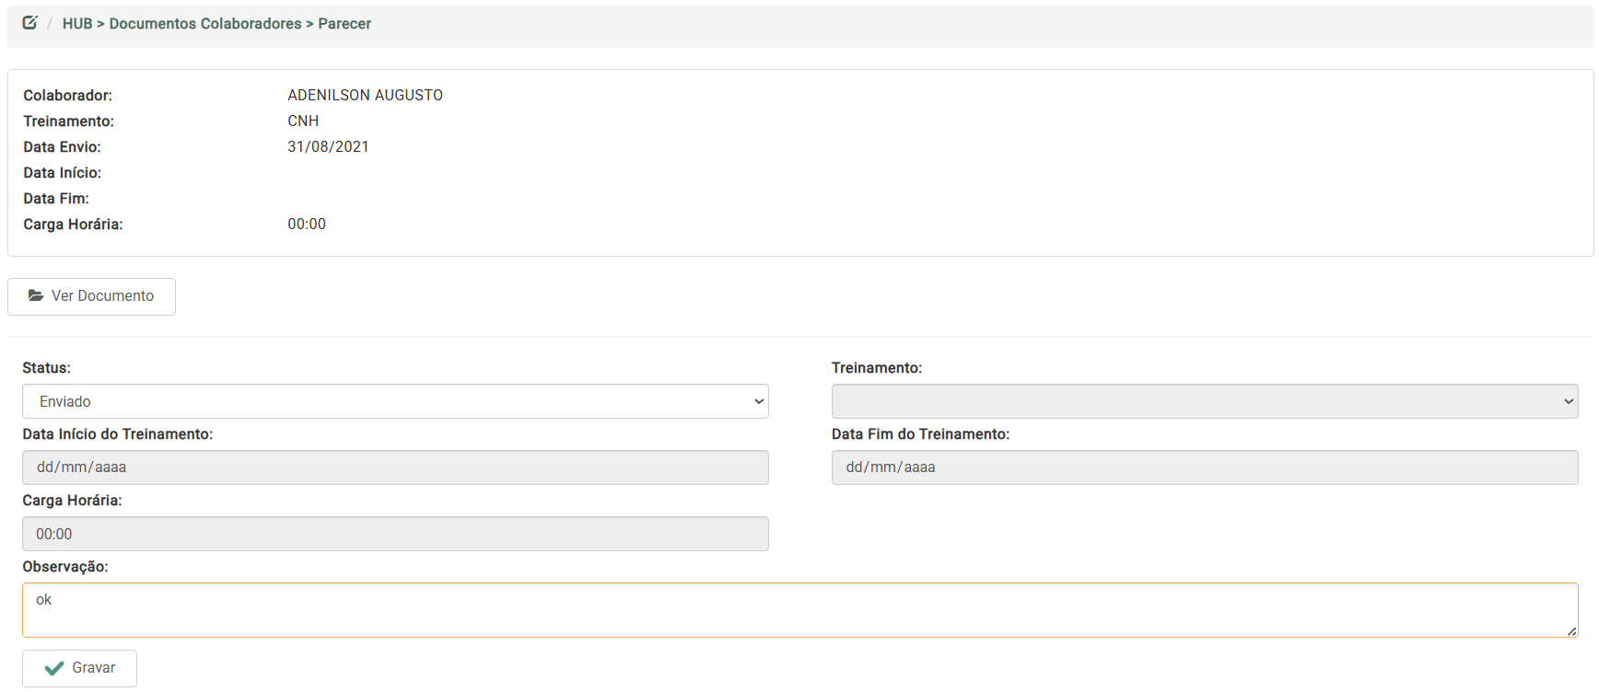Click the green checkmark icon on Gravar

click(x=54, y=668)
